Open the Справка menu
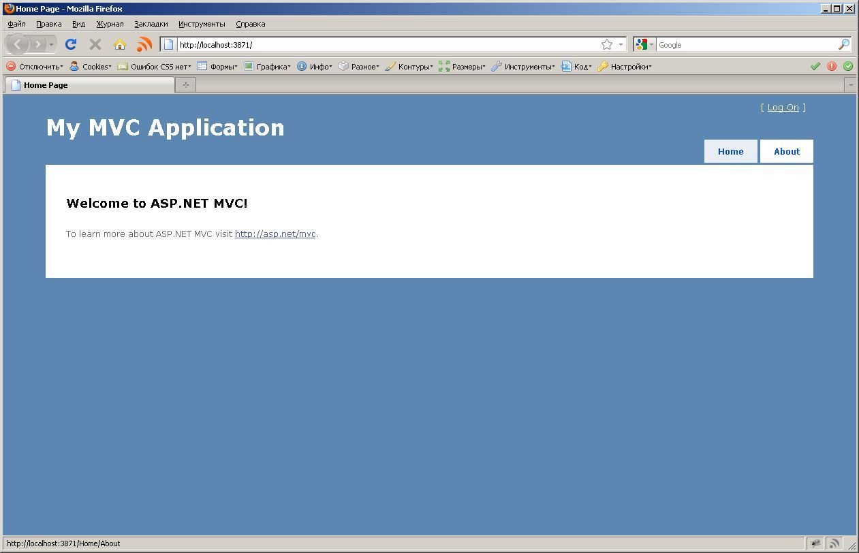The image size is (859, 553). [x=251, y=24]
